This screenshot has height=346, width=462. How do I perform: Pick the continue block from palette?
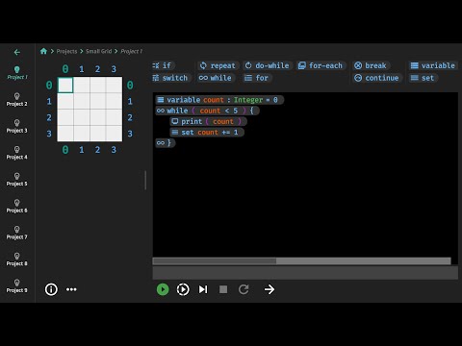376,78
